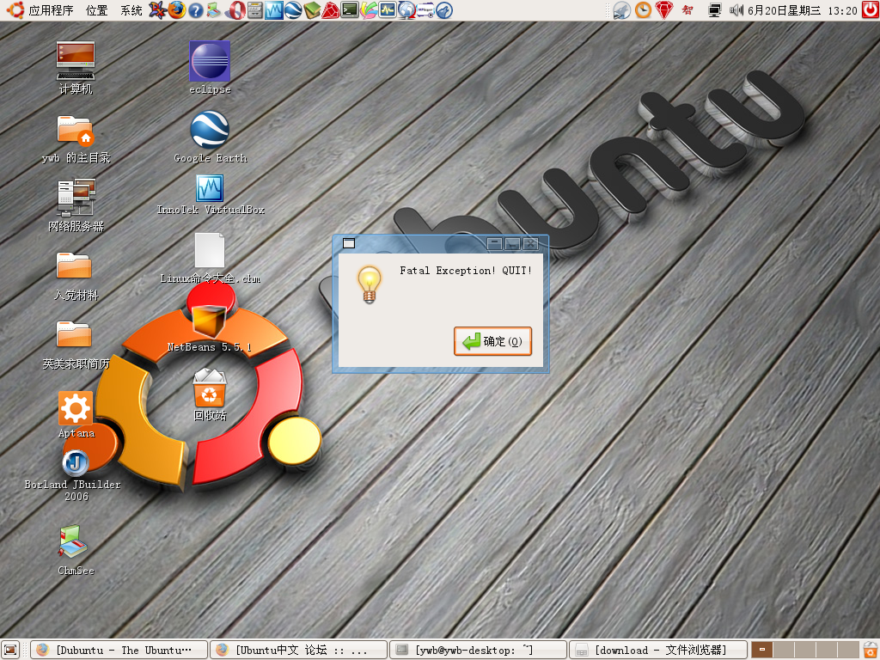Viewport: 880px width, 660px height.
Task: Switch to the first workspace in switcher
Action: point(762,650)
